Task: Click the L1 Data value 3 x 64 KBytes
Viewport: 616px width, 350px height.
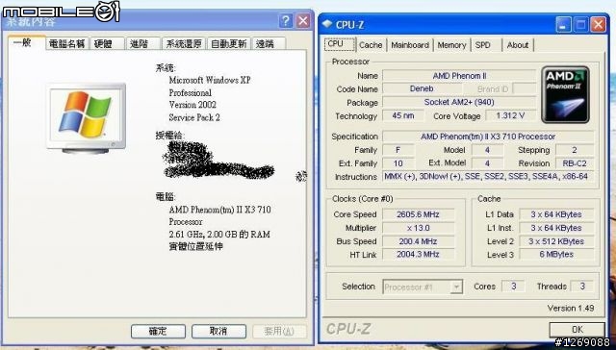Action: click(556, 214)
